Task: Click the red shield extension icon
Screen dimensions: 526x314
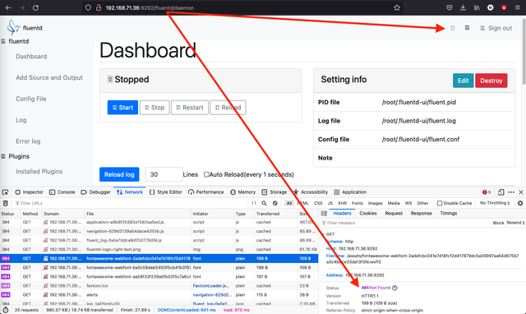Action: [504, 7]
